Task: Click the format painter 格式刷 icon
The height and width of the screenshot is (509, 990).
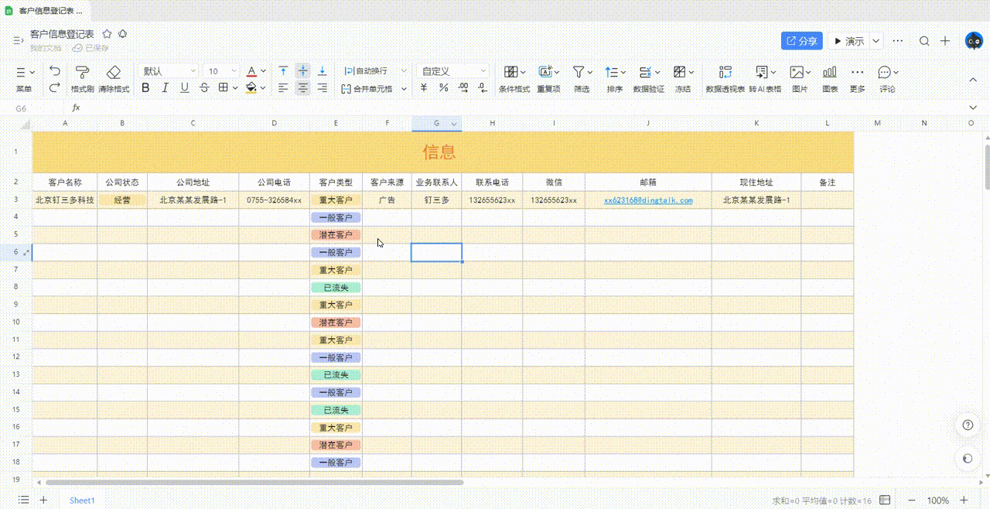Action: tap(82, 72)
